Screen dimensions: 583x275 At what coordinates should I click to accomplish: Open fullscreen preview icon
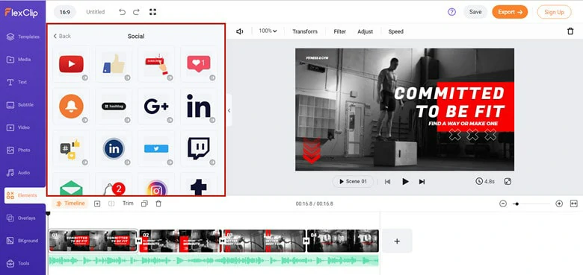point(508,182)
